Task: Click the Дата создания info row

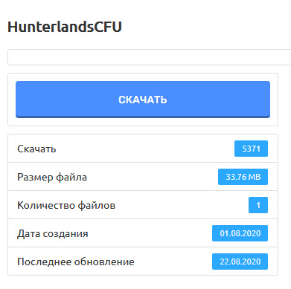Action: pos(143,233)
